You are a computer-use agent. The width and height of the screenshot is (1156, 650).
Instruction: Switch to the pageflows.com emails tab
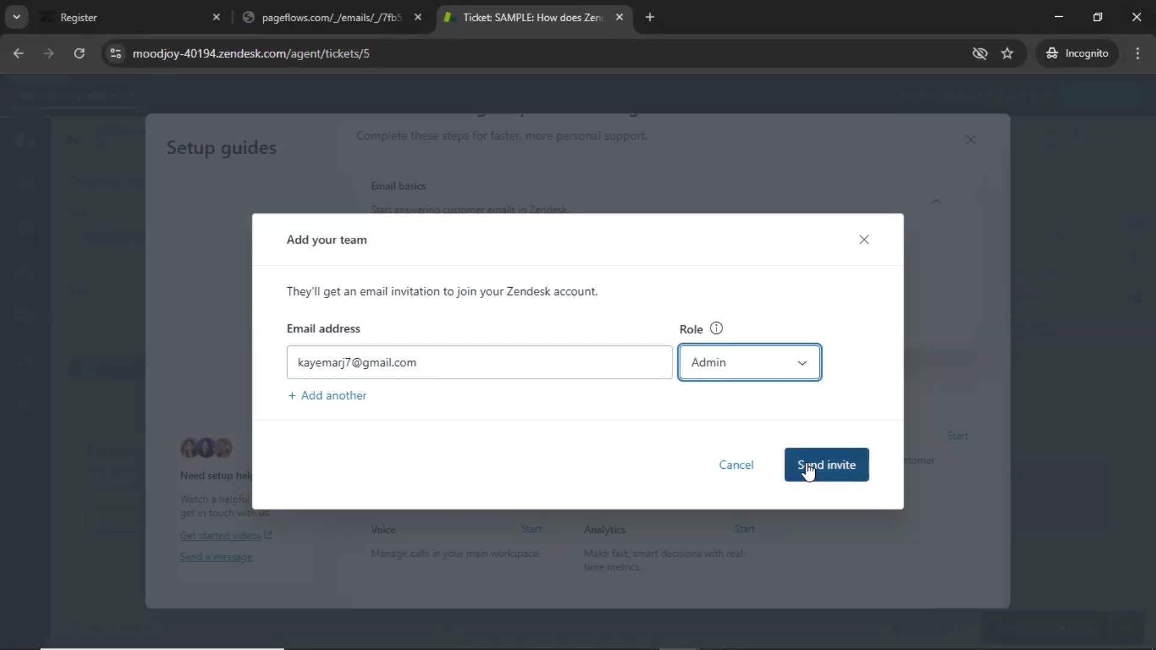point(331,17)
